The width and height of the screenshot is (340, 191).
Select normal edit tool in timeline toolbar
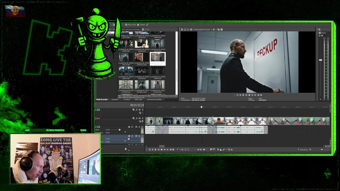click(177, 149)
